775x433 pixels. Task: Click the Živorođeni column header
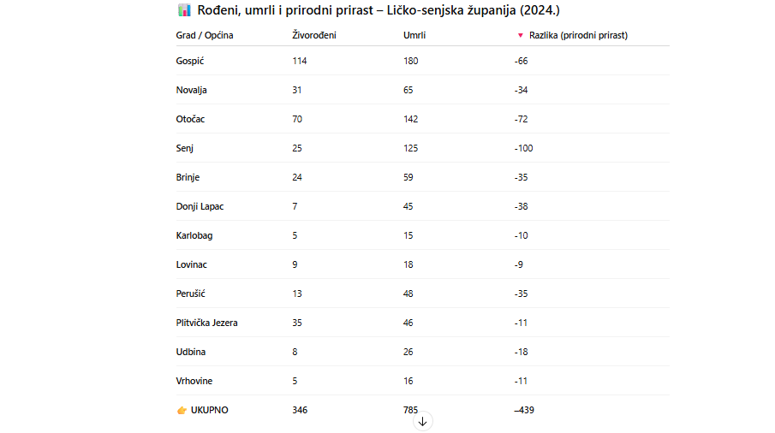tap(314, 35)
